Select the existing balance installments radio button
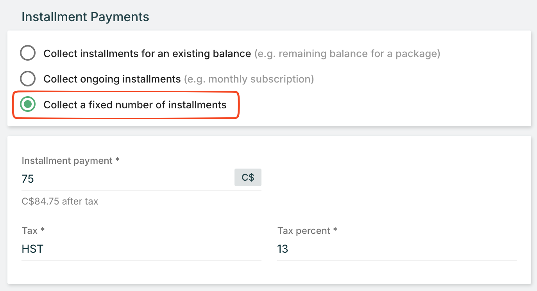 point(28,53)
